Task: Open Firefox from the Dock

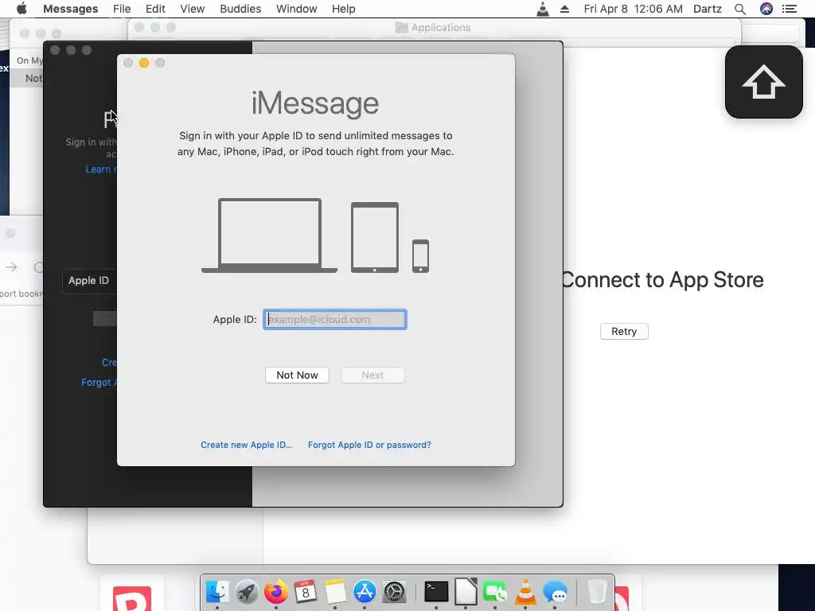Action: coord(276,592)
